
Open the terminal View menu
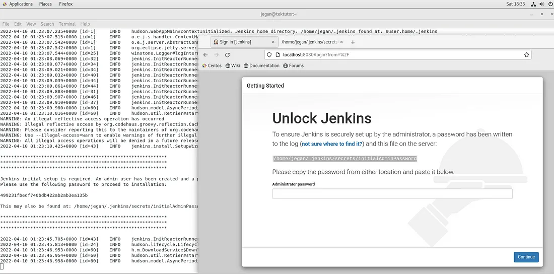(x=31, y=24)
